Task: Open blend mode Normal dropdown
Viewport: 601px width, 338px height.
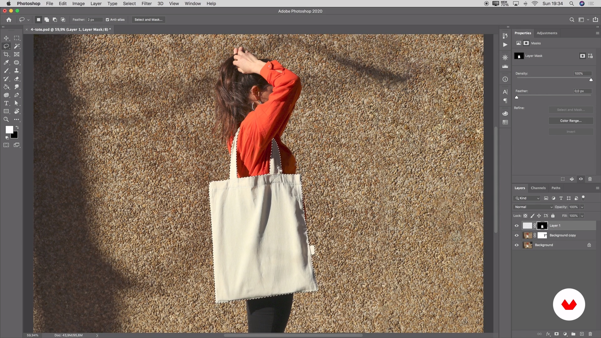Action: (x=533, y=207)
